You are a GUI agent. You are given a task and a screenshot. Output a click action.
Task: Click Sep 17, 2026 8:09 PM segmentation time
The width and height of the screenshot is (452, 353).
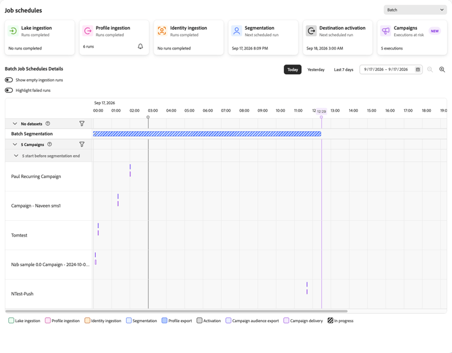coord(250,48)
